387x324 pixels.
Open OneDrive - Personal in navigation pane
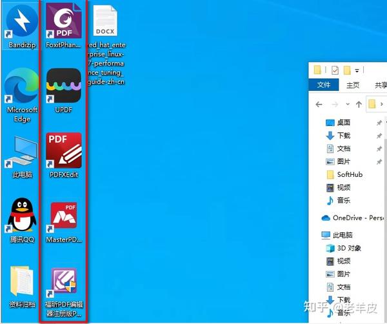tap(353, 218)
